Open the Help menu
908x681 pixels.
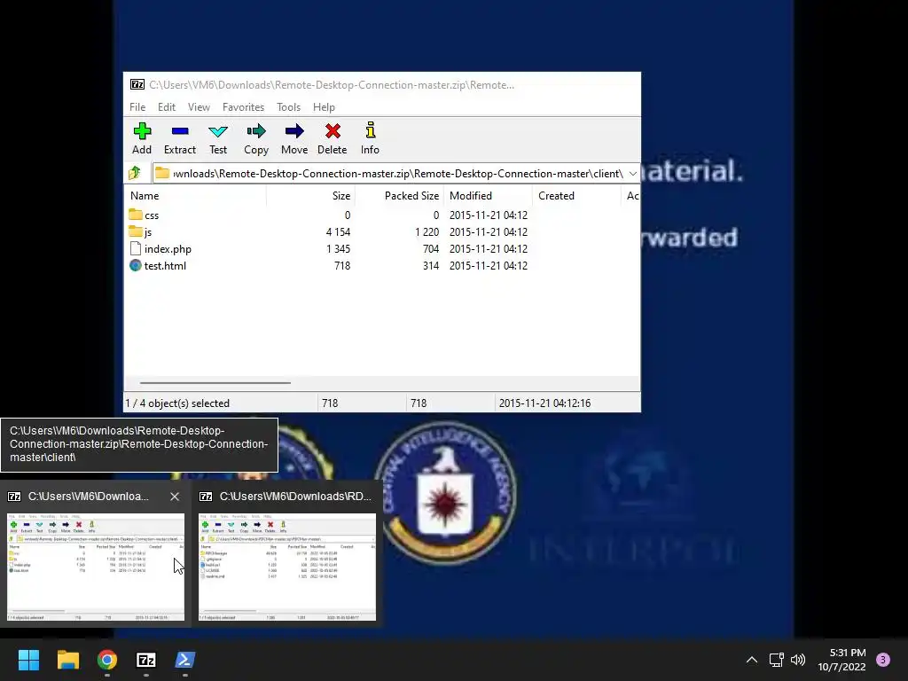[x=324, y=107]
